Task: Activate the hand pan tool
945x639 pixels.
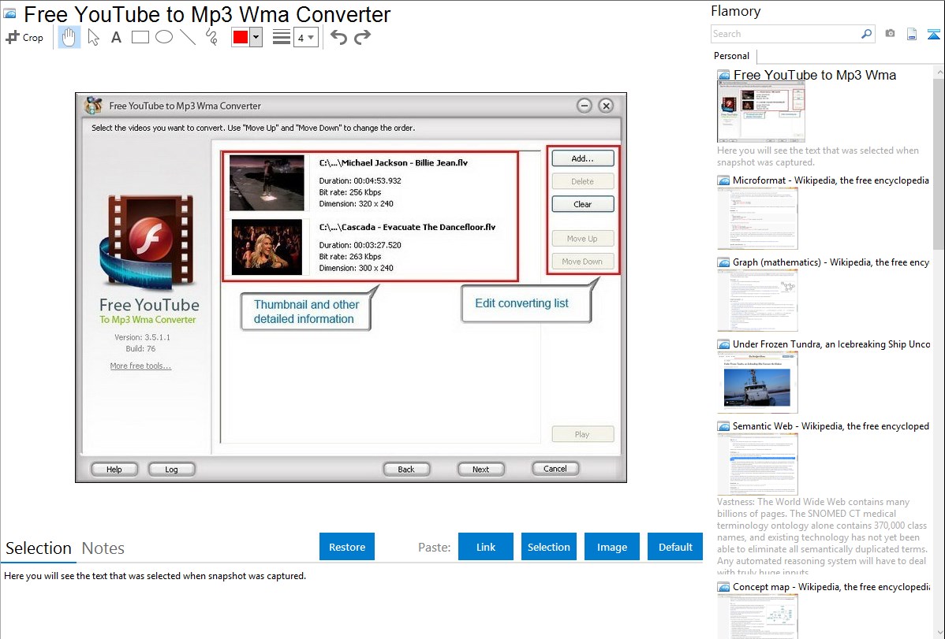Action: (69, 37)
